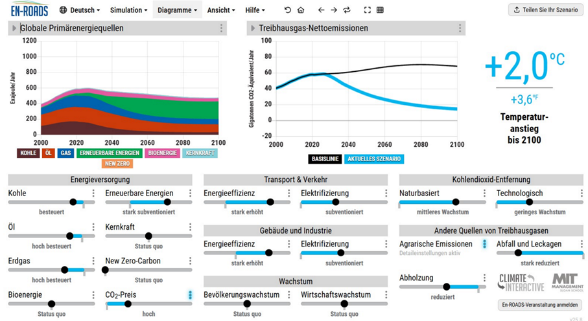This screenshot has width=588, height=321.
Task: Open CO2-Preis blue three-dot details menu
Action: [190, 295]
